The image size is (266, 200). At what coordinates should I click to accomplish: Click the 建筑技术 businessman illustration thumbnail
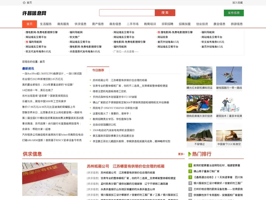[x=229, y=104]
